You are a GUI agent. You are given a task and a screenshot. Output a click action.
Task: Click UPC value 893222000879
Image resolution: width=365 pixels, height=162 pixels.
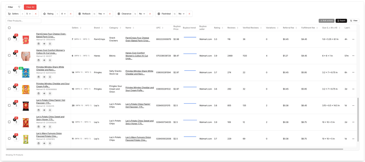click(164, 39)
